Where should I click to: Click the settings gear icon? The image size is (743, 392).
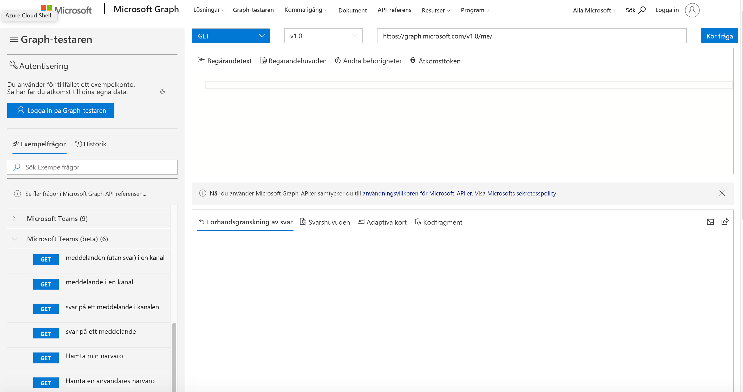(x=163, y=91)
